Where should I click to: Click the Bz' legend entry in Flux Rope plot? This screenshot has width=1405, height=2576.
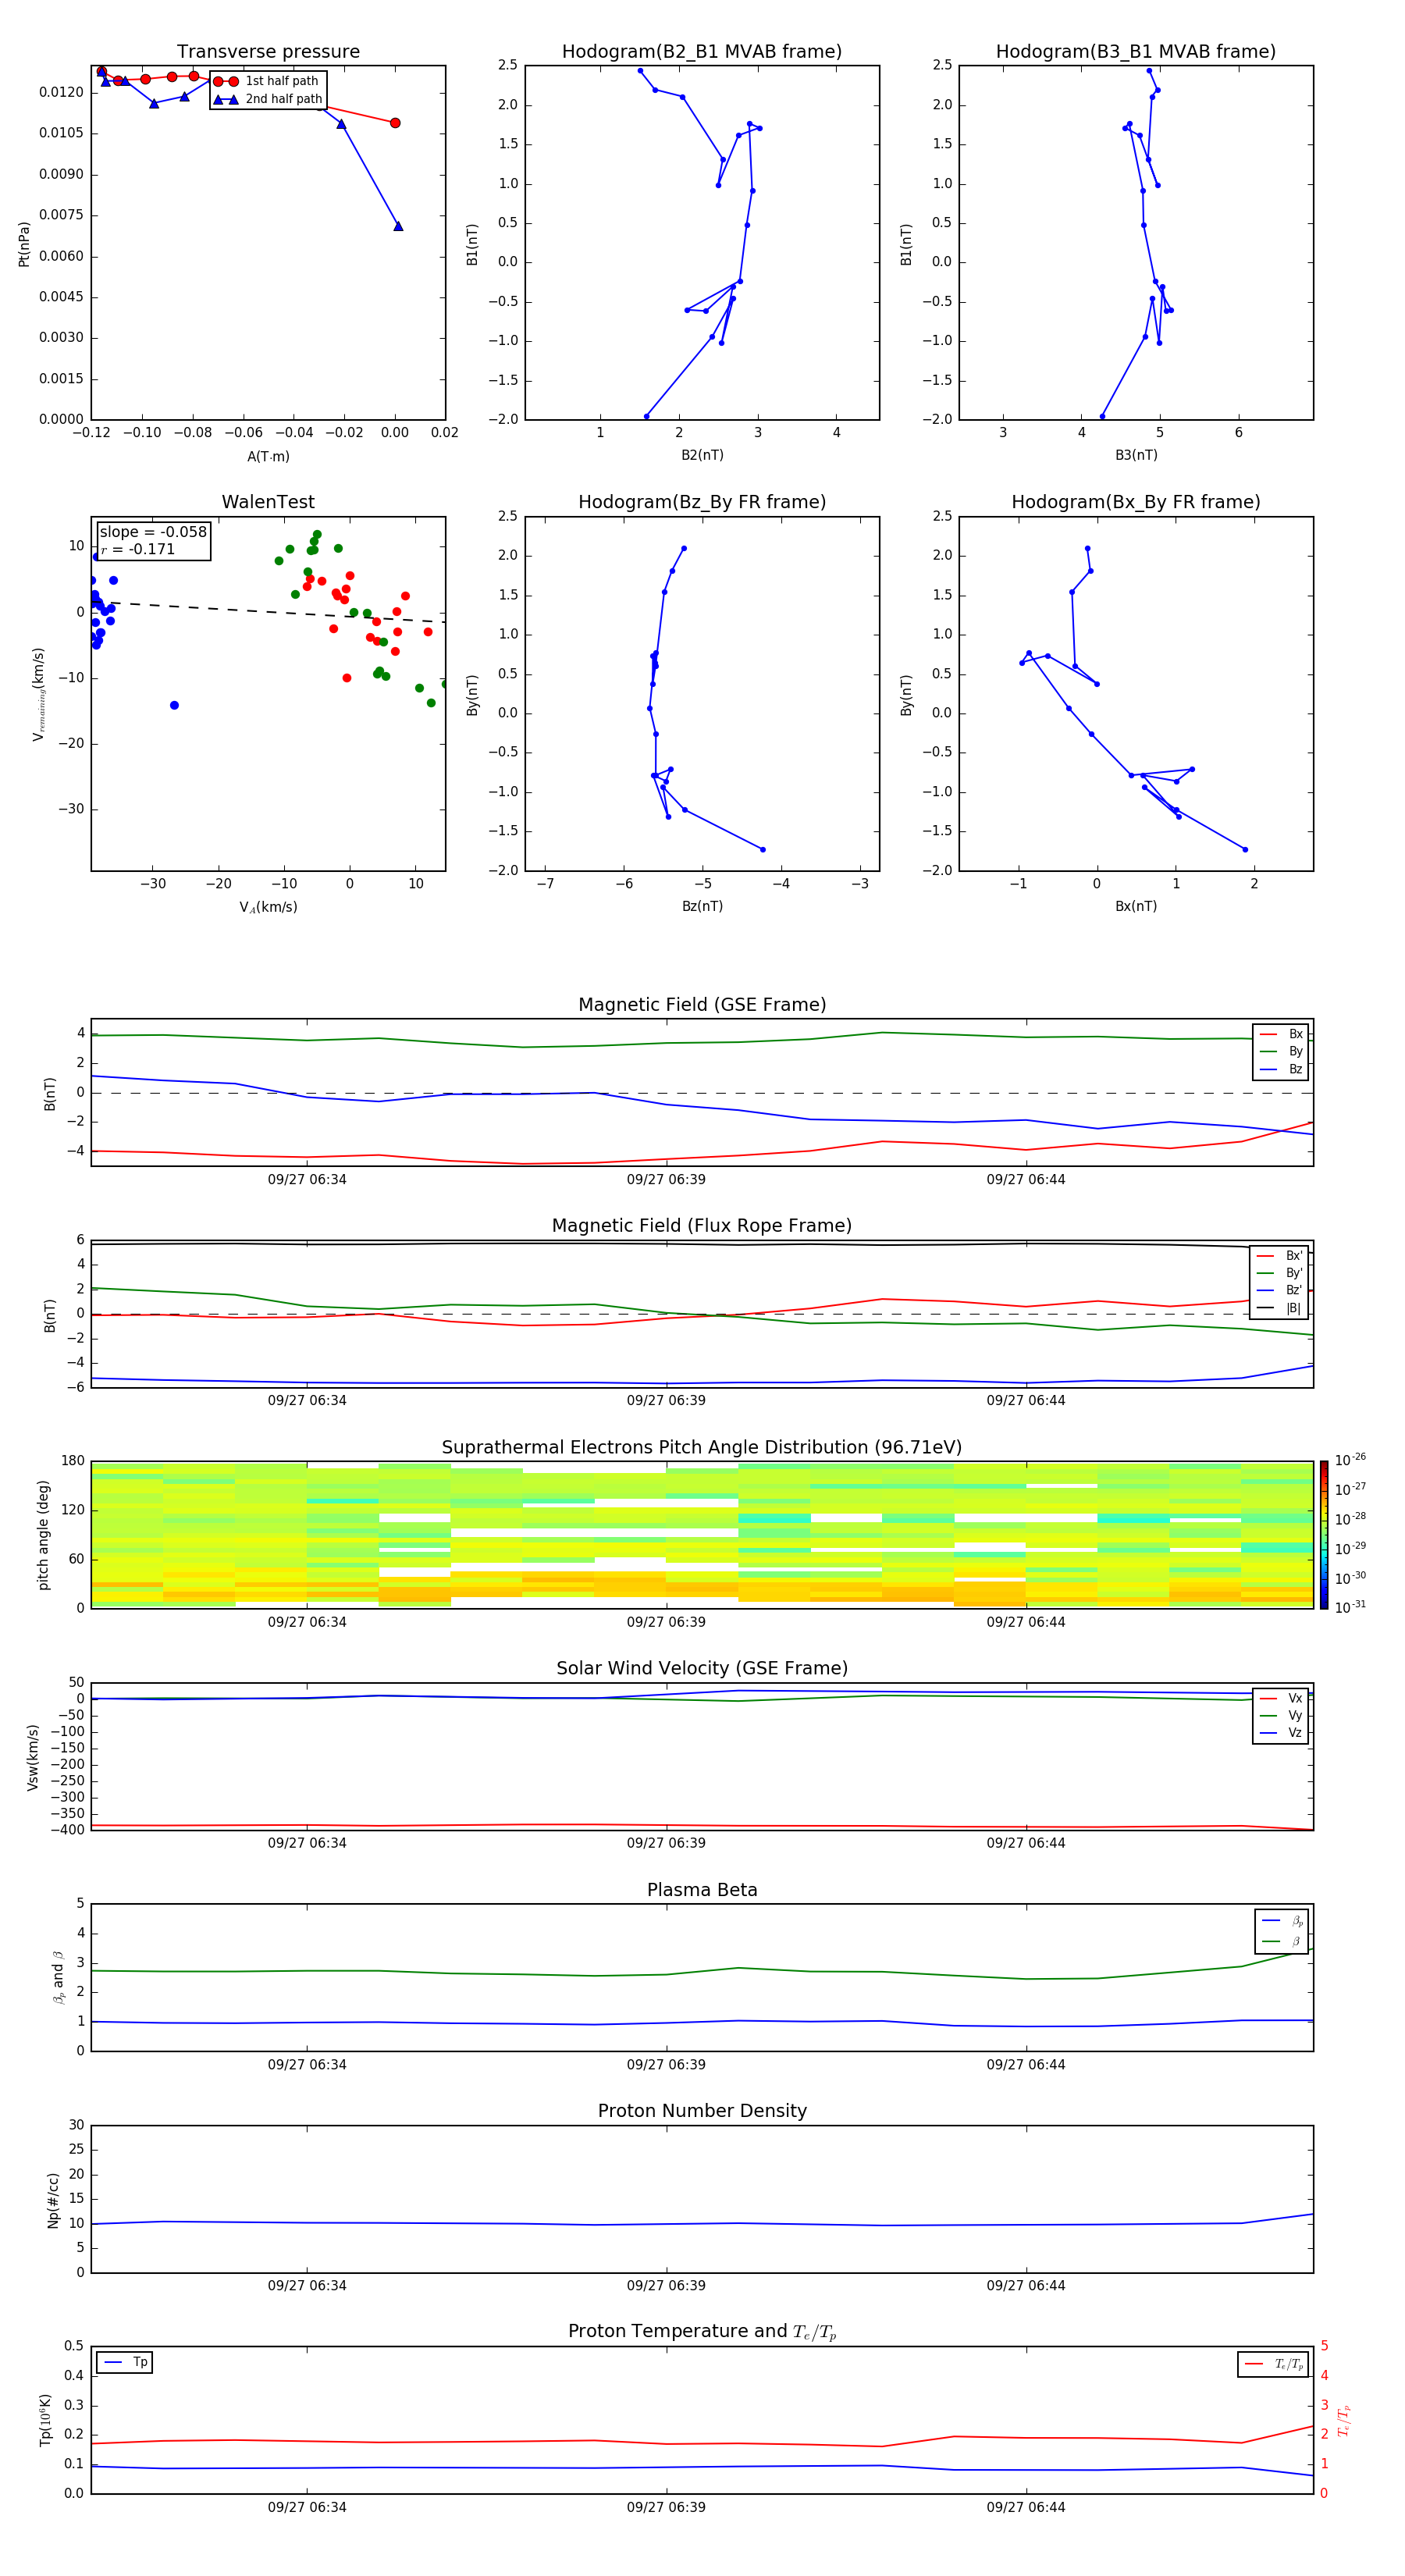(x=1279, y=1290)
